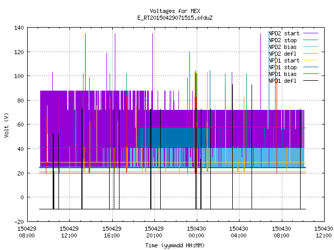Click the NPD2 start legend label
The width and height of the screenshot is (334, 250).
[284, 33]
